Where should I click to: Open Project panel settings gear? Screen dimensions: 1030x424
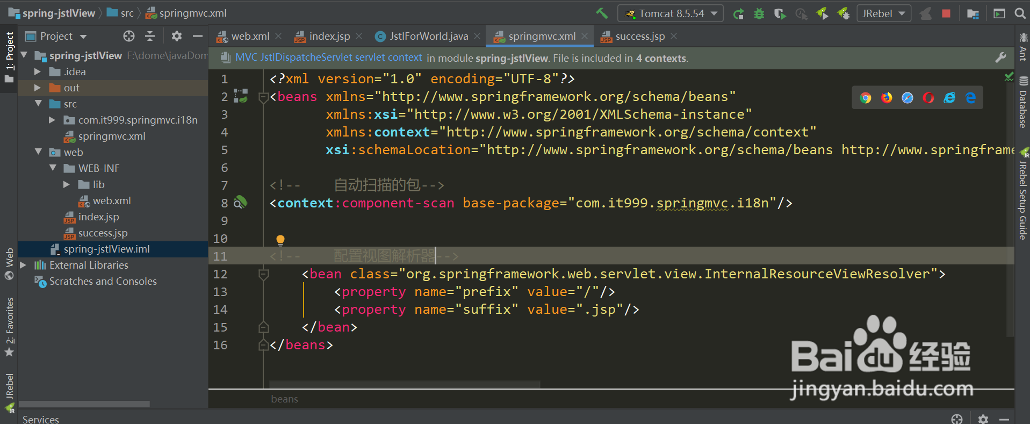[177, 36]
